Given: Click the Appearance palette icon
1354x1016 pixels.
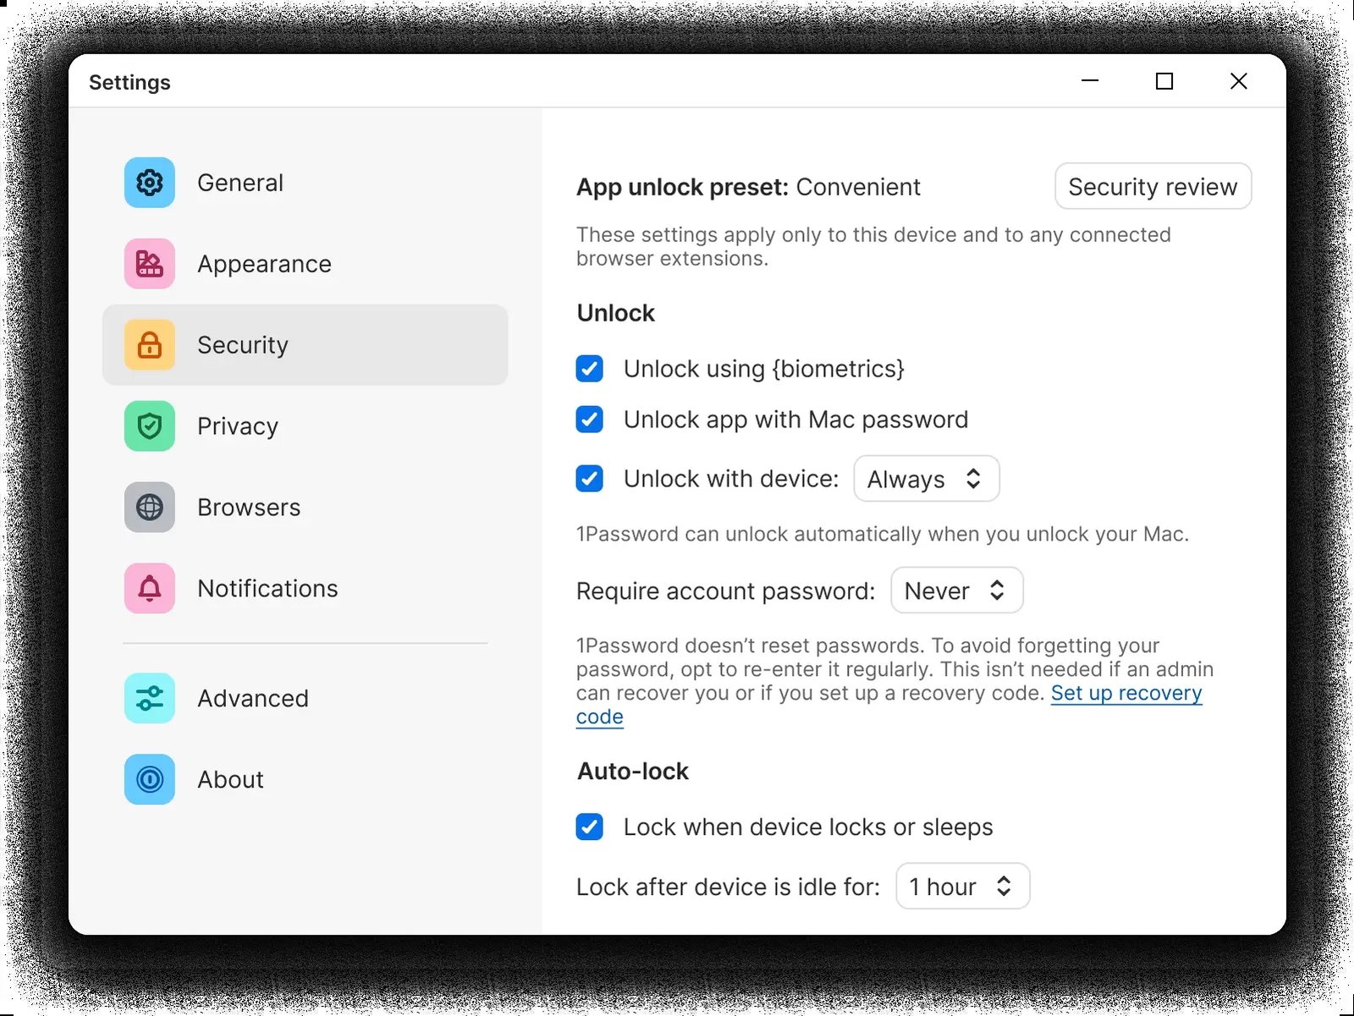Looking at the screenshot, I should point(148,263).
